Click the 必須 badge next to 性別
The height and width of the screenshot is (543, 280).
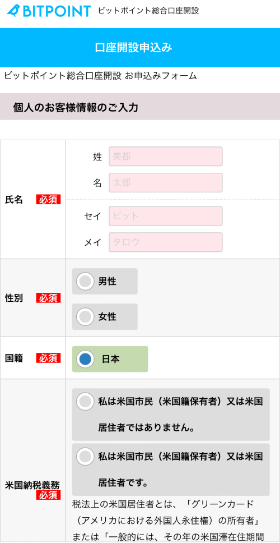pyautogui.click(x=48, y=298)
